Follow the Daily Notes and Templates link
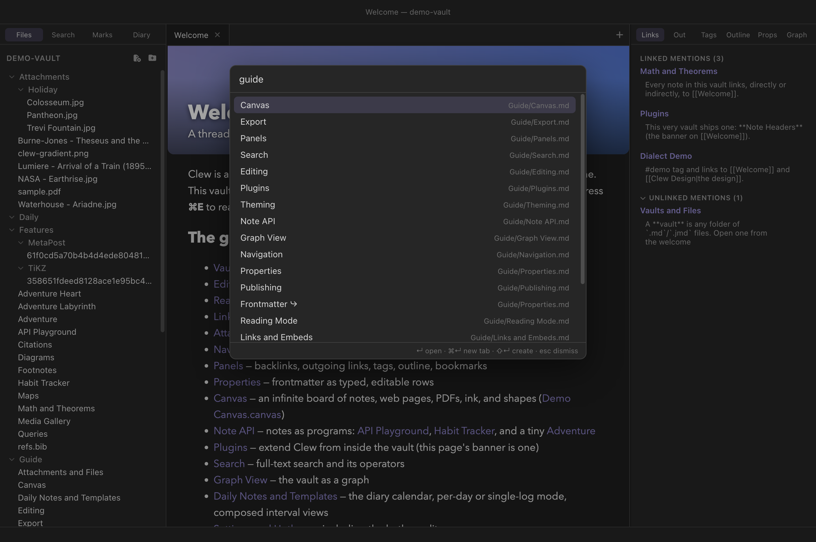Viewport: 816px width, 542px height. pos(275,496)
